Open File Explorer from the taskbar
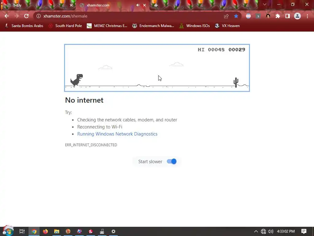 pyautogui.click(x=57, y=231)
